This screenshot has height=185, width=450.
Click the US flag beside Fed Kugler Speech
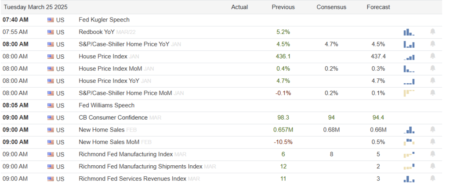point(51,20)
